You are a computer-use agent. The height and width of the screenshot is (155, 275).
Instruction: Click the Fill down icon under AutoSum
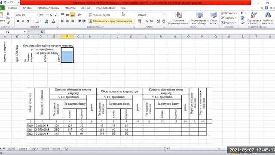(242, 18)
